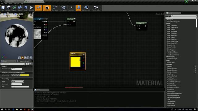Image resolution: width=198 pixels, height=111 pixels.
Task: Open the Group dropdown
Action: coord(18,81)
